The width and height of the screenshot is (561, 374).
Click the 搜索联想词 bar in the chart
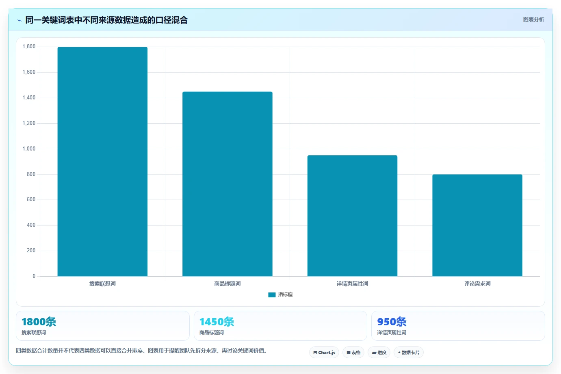(102, 161)
